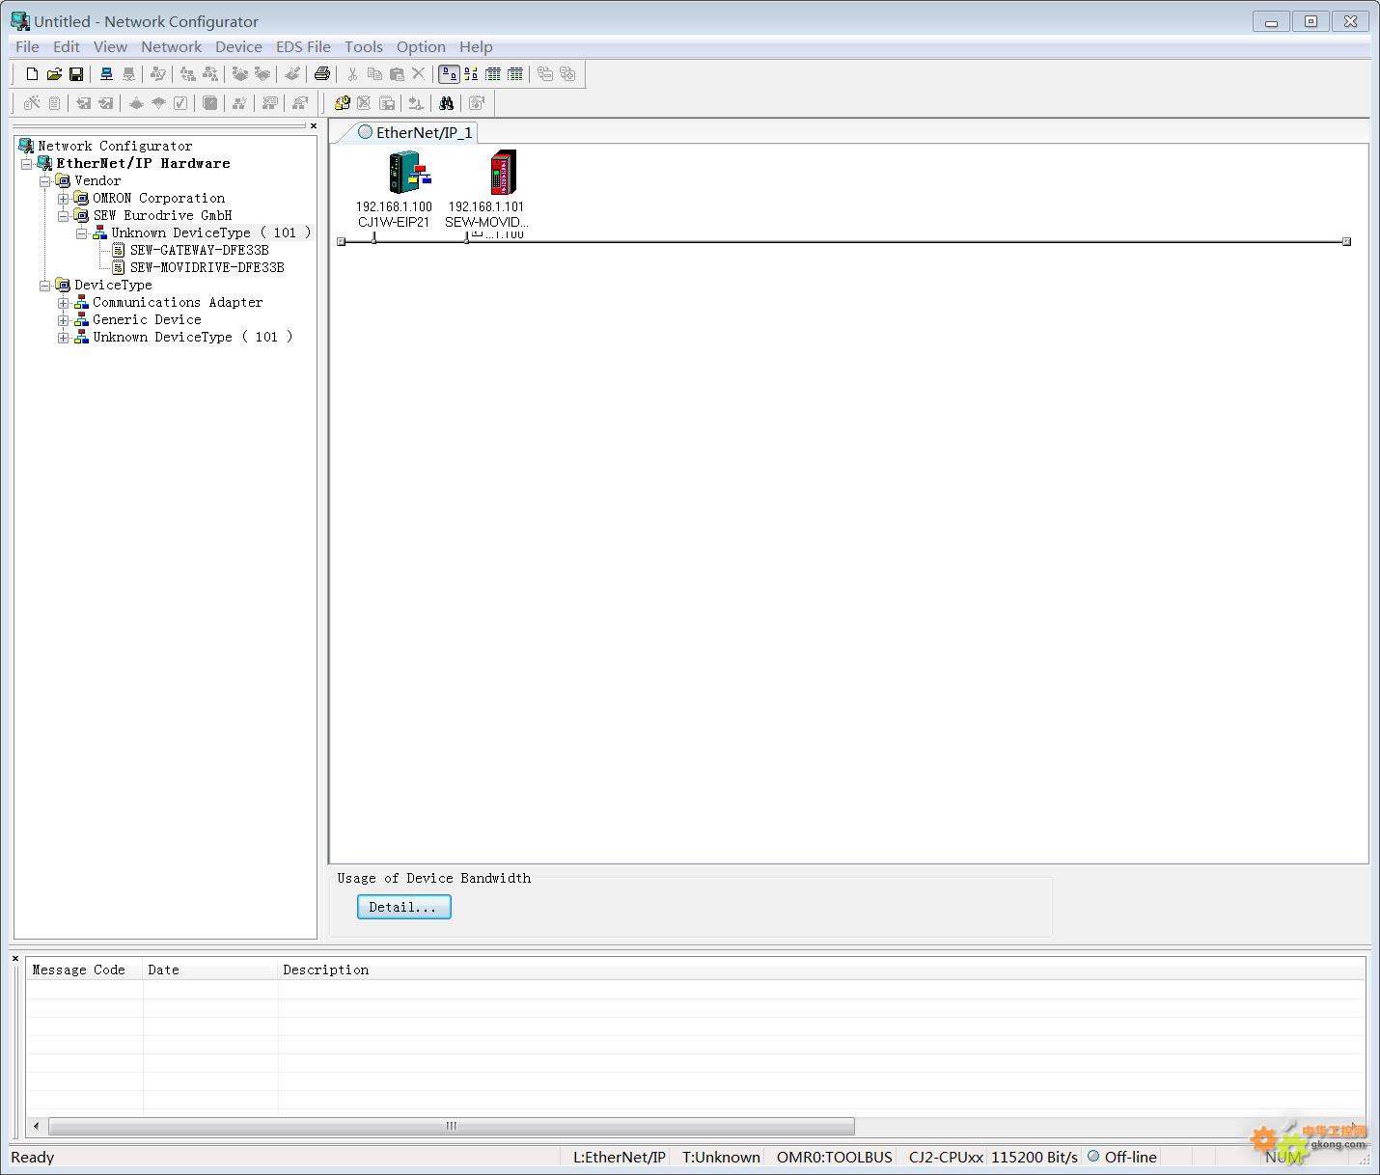Click the OMR0:TOOLBUS status entry
This screenshot has height=1175, width=1380.
pos(834,1157)
